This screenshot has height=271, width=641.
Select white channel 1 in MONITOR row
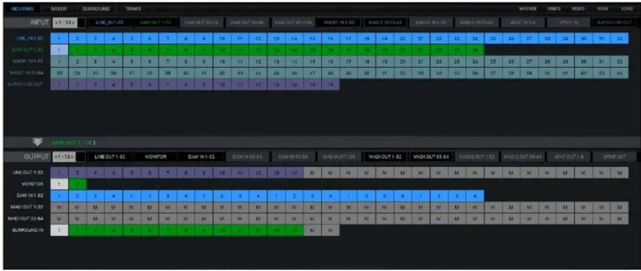60,185
